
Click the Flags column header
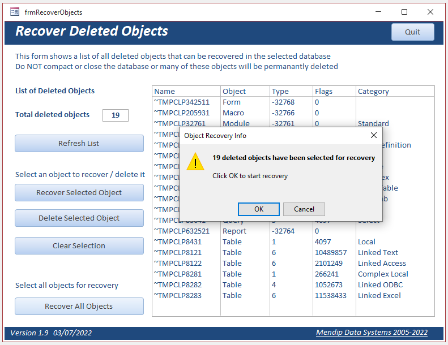pyautogui.click(x=334, y=91)
